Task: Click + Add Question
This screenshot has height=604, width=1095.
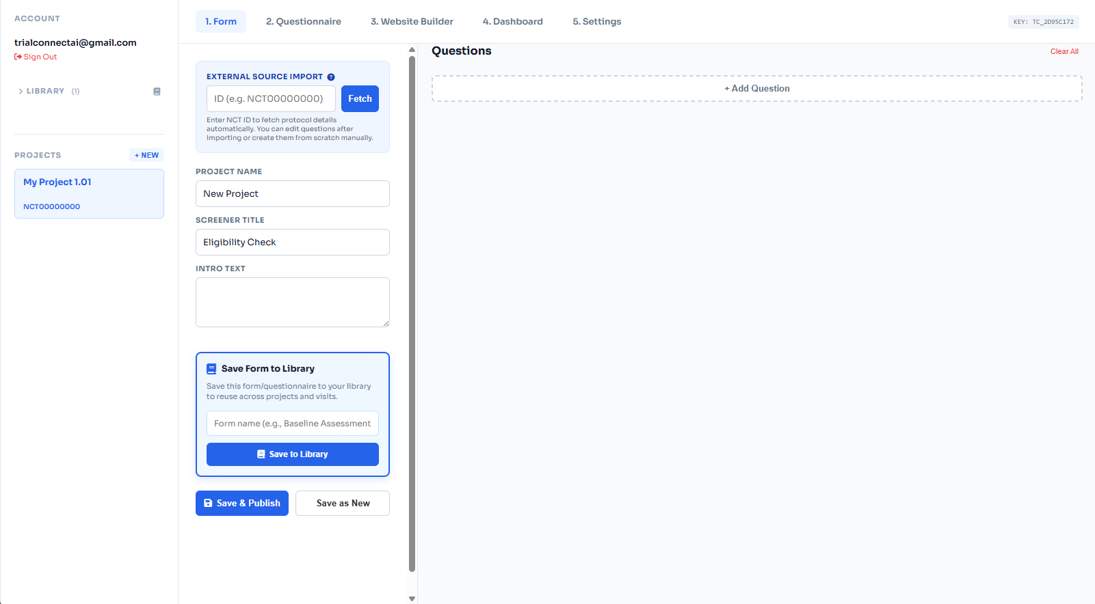Action: pos(757,89)
